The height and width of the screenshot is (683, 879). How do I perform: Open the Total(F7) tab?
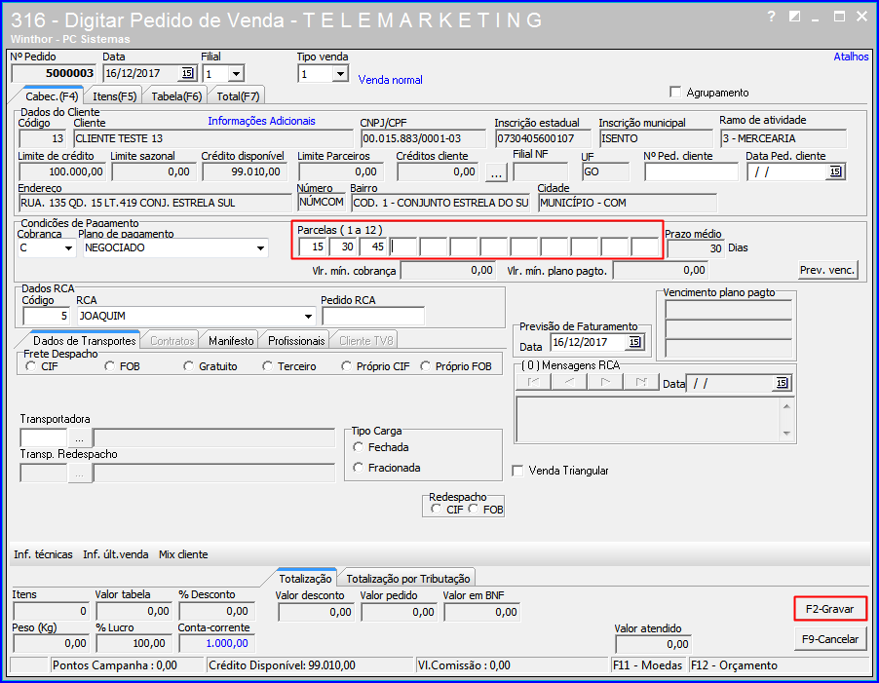(x=238, y=96)
